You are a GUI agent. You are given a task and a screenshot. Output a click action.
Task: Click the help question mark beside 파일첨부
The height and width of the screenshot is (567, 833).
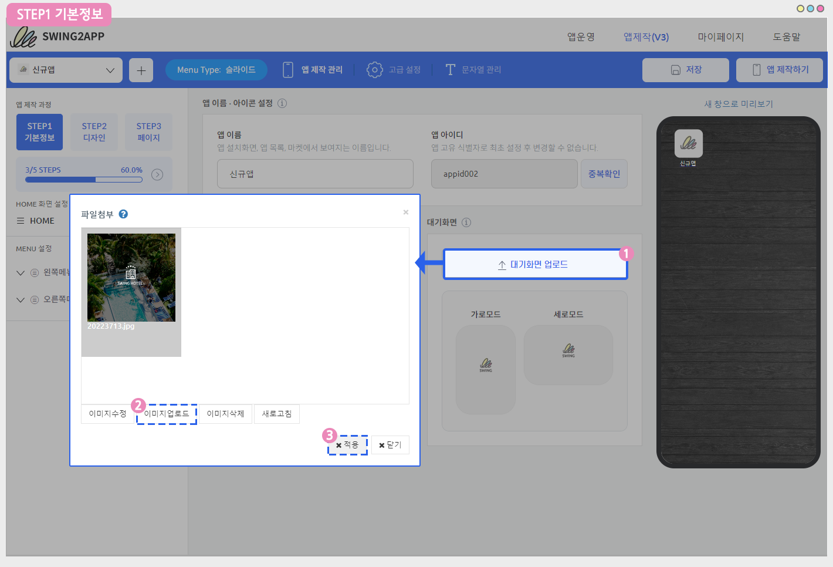(123, 214)
